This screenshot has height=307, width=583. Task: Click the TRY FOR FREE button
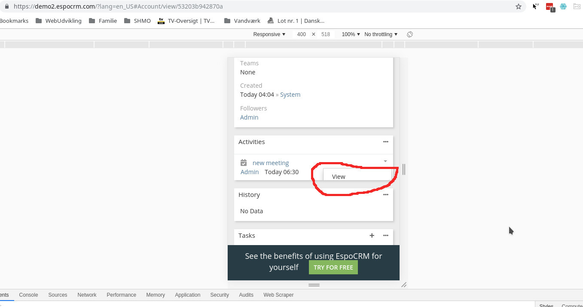point(333,267)
